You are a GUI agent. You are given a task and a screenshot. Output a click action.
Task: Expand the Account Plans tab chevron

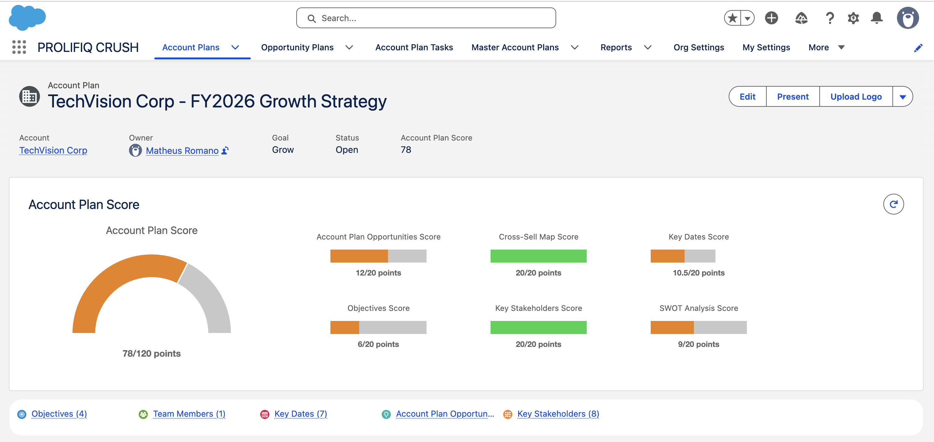point(235,47)
